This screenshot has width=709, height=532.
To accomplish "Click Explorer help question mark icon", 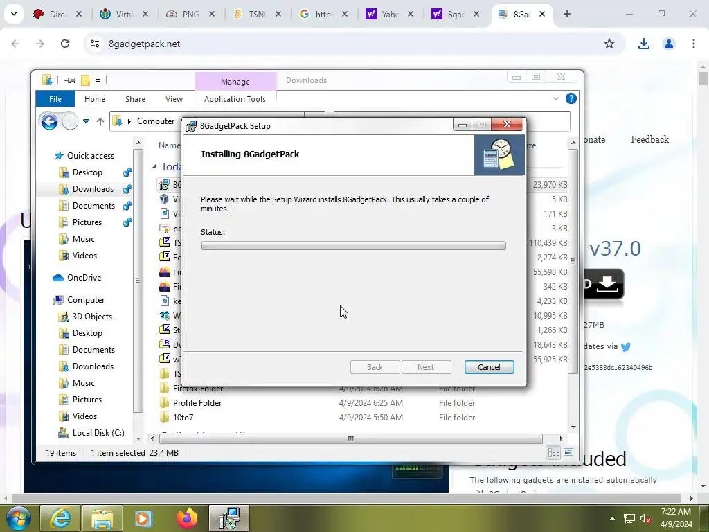I will tap(571, 98).
